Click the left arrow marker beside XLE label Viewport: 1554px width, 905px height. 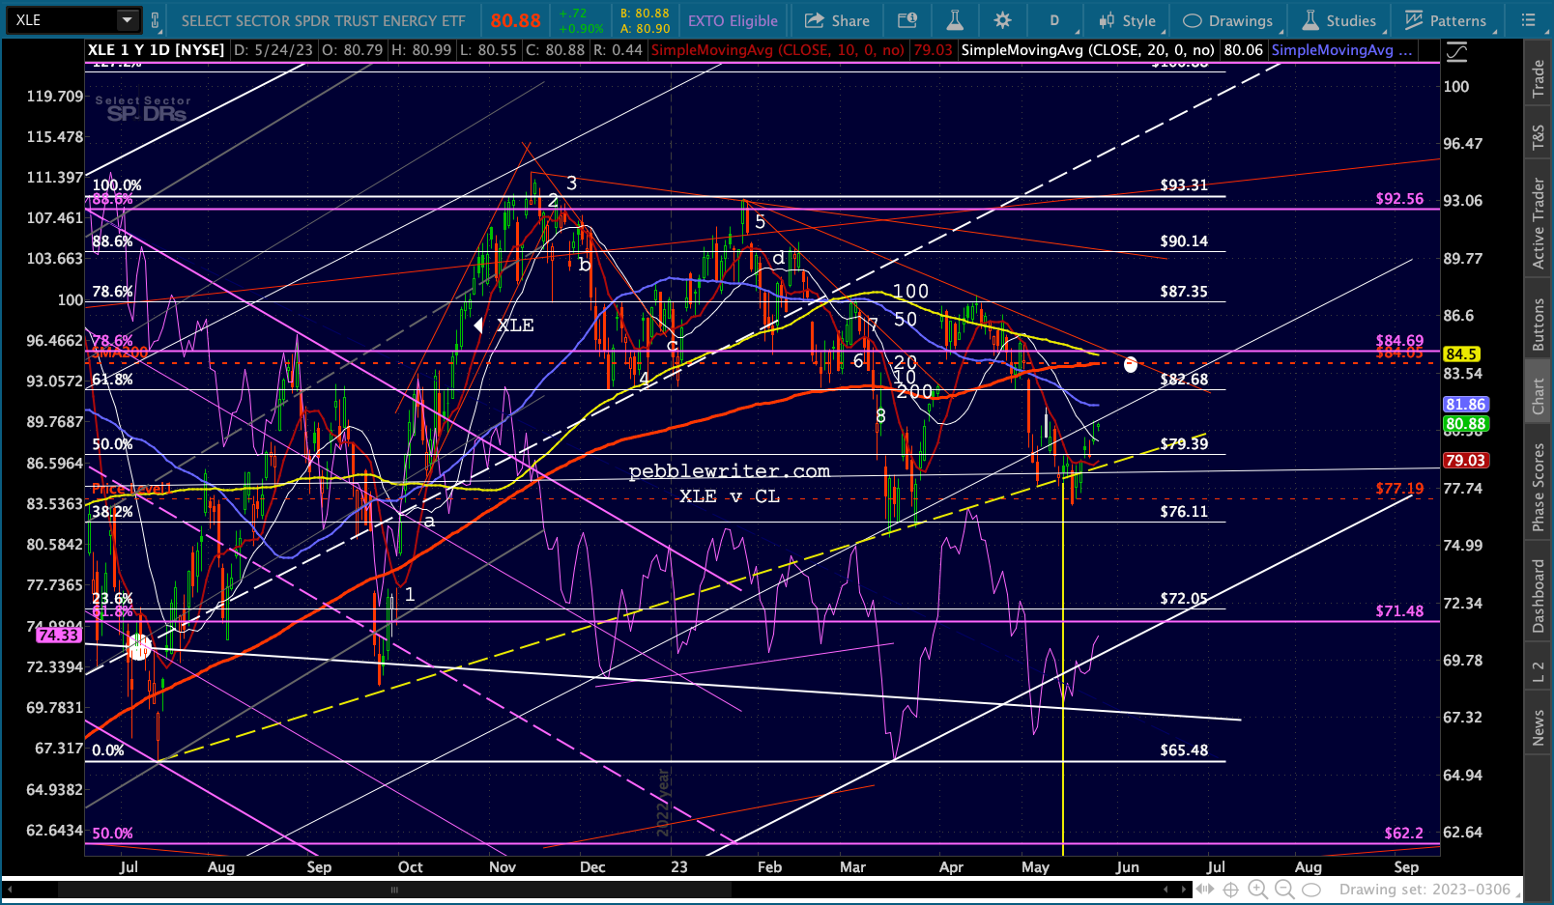478,325
